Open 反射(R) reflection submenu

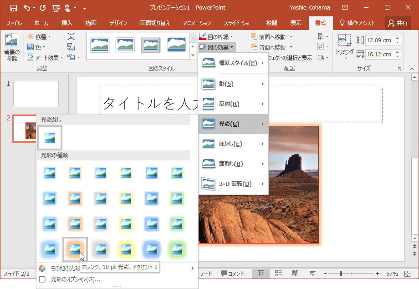[x=233, y=104]
